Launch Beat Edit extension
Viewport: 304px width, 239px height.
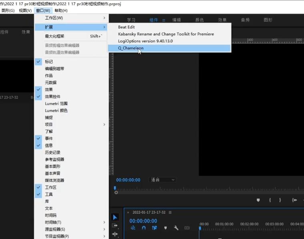(170, 27)
